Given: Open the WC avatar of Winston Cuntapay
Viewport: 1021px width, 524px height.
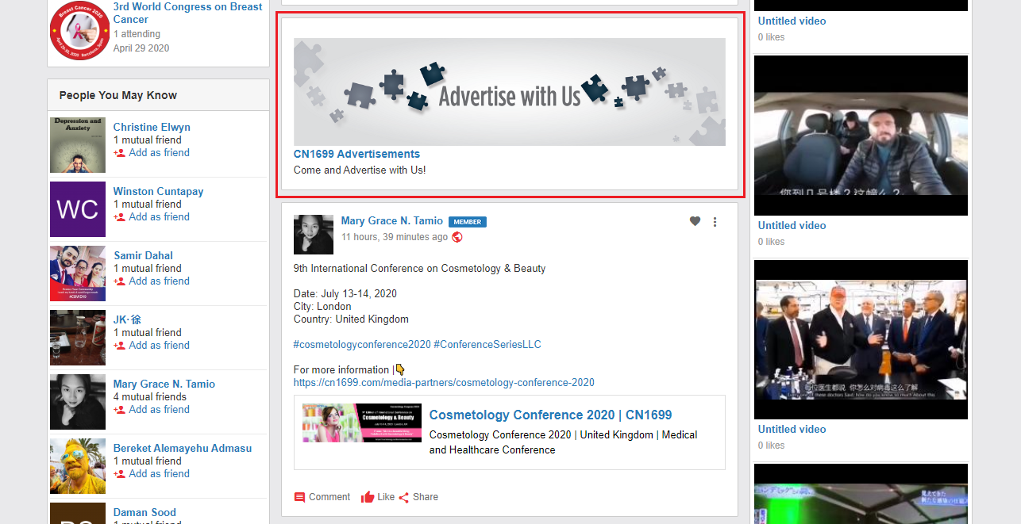Looking at the screenshot, I should [x=78, y=209].
